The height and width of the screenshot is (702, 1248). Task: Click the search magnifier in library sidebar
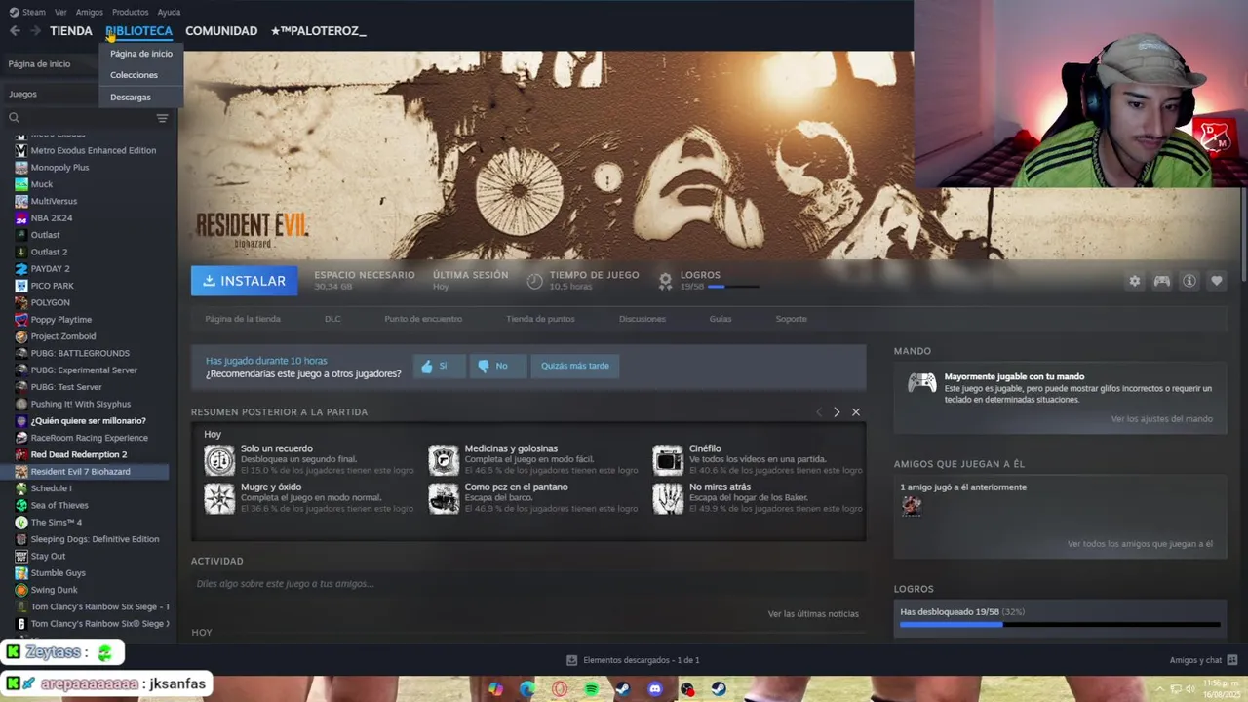(x=14, y=118)
